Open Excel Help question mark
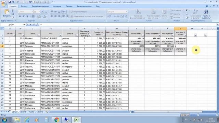 [x=207, y=6]
